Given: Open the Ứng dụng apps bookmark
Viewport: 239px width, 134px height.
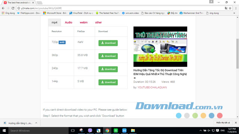Looking at the screenshot, I should 8,13.
